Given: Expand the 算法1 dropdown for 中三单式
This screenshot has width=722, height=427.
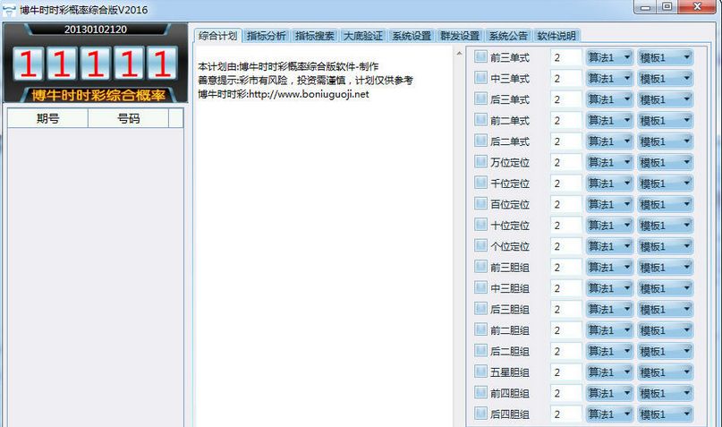Looking at the screenshot, I should point(609,78).
